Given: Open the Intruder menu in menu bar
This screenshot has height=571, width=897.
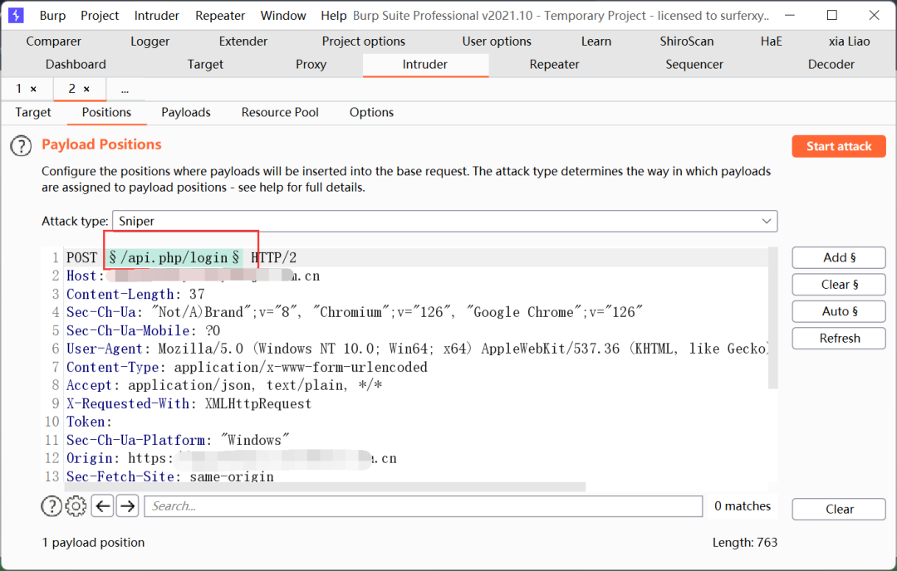Looking at the screenshot, I should [157, 16].
